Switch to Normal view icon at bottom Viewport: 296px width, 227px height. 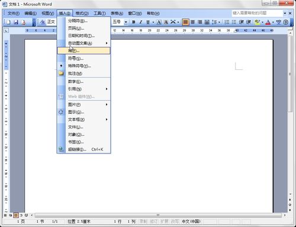coord(5,215)
